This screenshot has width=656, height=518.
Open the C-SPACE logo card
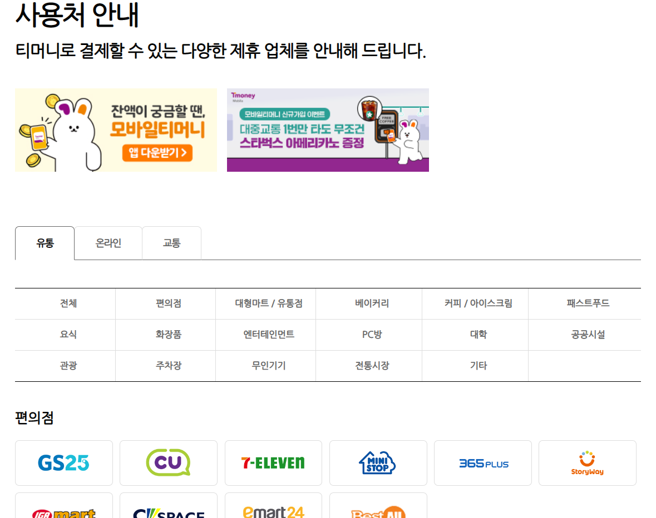(169, 505)
